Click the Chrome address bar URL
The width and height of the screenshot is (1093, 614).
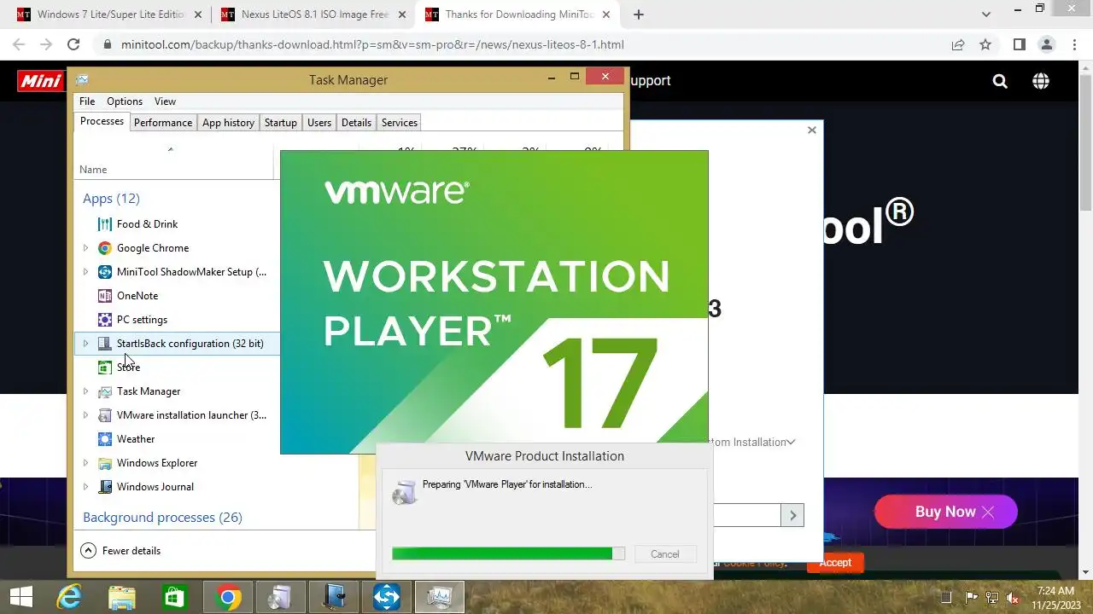[x=372, y=44]
